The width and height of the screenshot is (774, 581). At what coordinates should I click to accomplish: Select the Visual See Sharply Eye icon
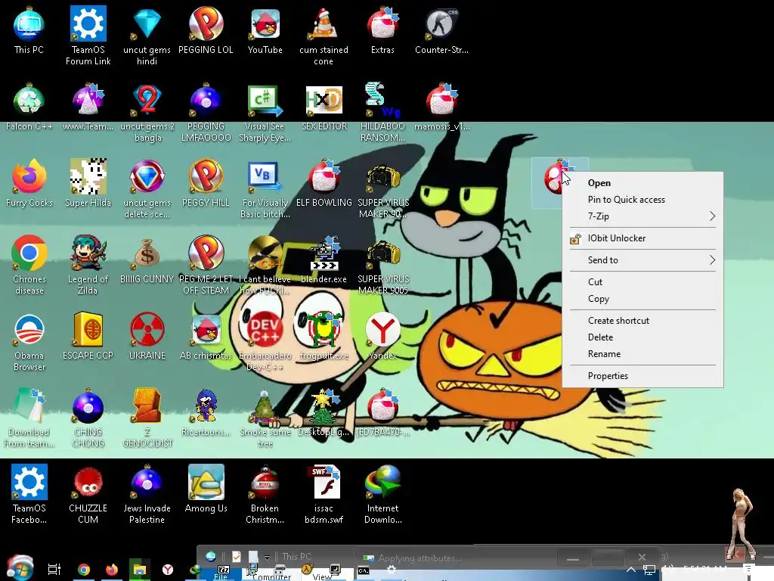click(265, 113)
